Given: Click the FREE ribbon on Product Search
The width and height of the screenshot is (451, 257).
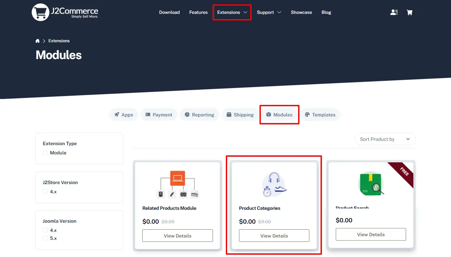Looking at the screenshot, I should point(404,172).
